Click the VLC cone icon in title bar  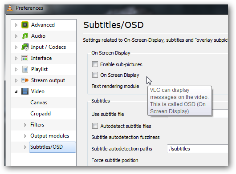pyautogui.click(x=10, y=8)
